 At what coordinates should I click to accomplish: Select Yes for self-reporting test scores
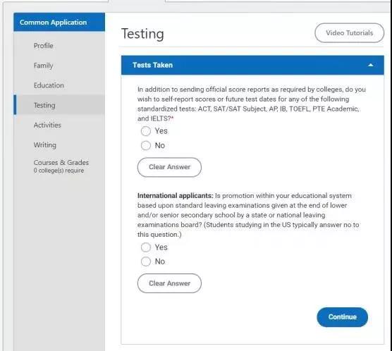[x=146, y=131]
